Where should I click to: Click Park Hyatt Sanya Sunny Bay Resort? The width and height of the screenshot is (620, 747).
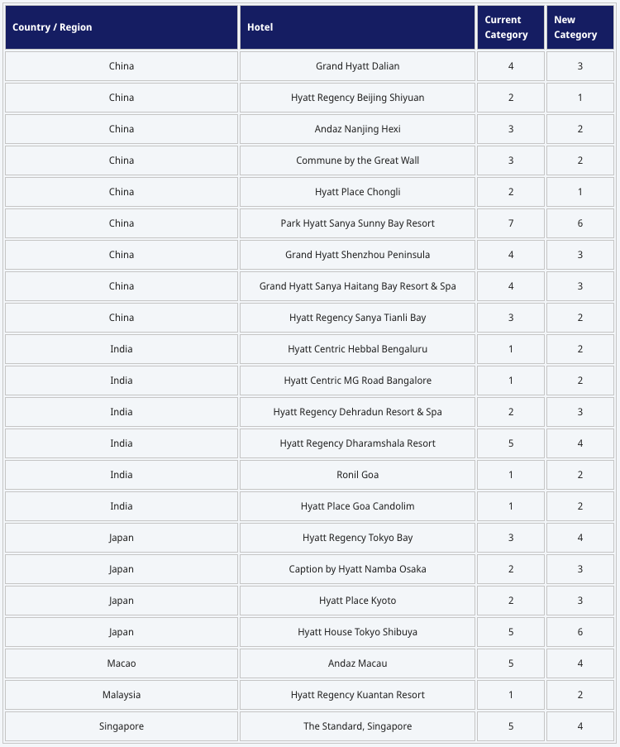(357, 223)
